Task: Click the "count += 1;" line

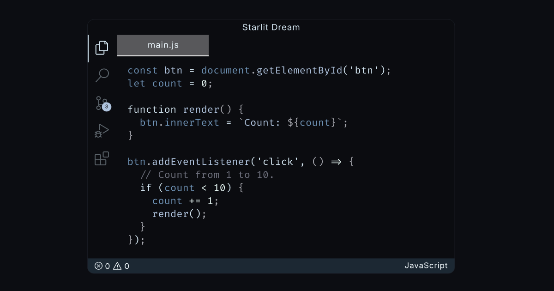Action: 185,201
